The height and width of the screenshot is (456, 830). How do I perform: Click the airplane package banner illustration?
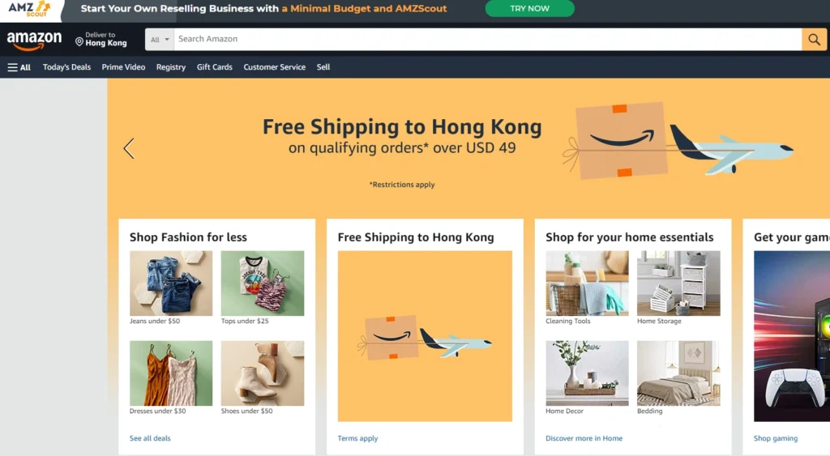(x=678, y=140)
